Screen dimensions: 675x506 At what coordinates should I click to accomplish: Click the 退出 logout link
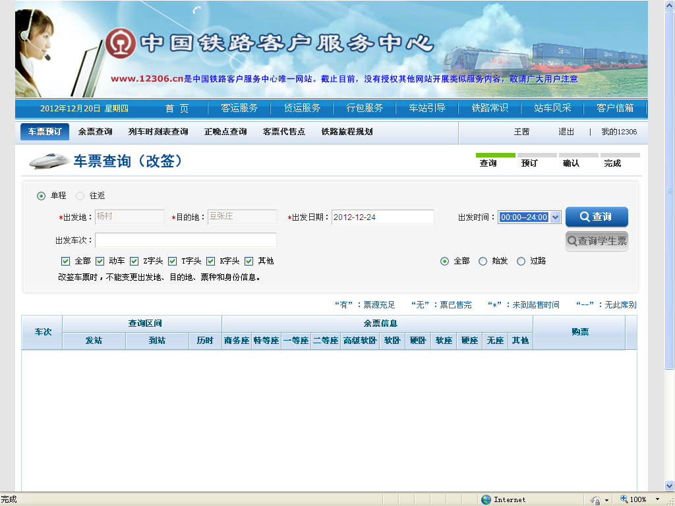566,132
